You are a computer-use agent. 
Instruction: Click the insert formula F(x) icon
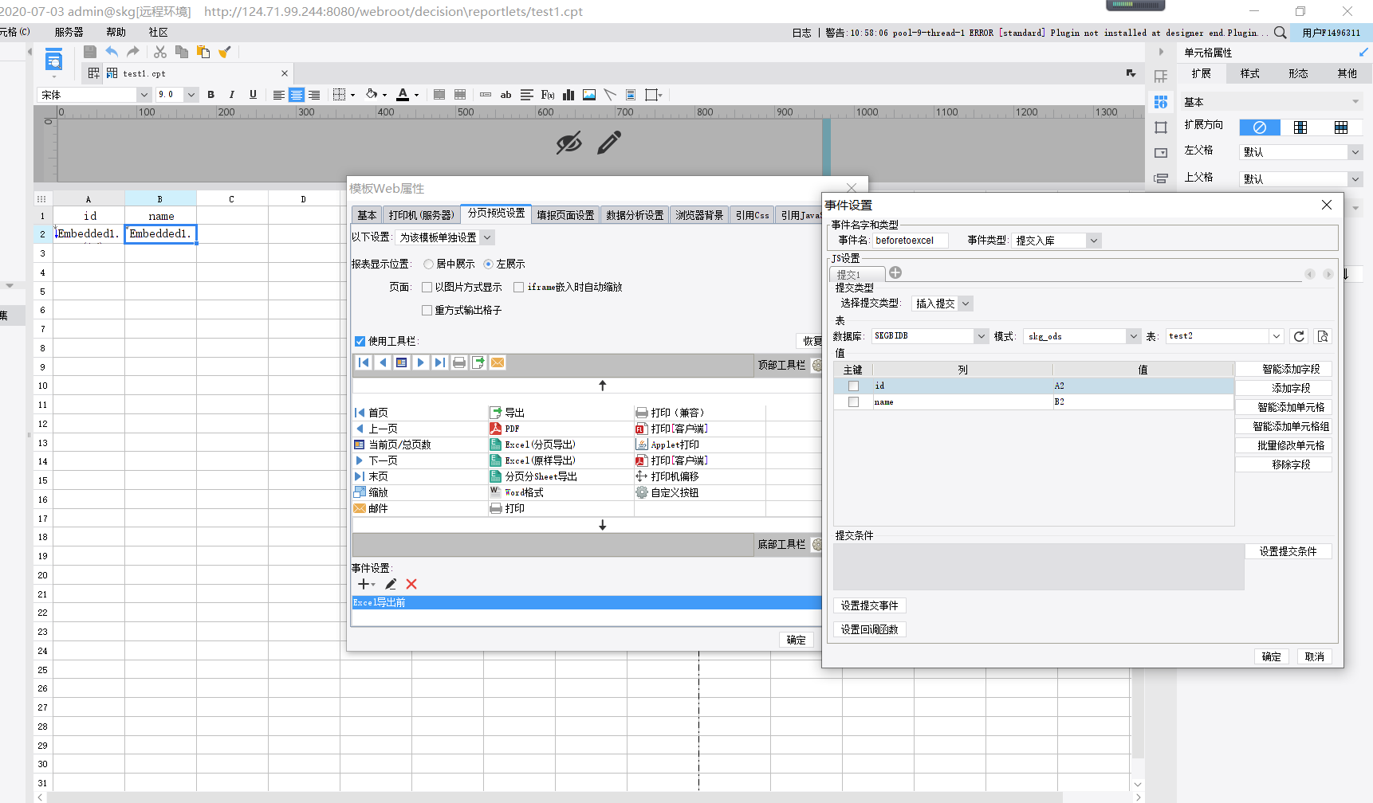click(548, 95)
